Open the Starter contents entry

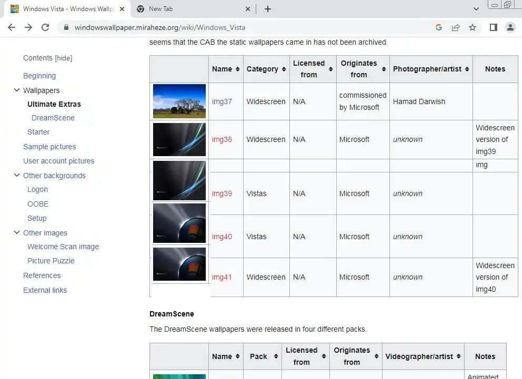38,132
